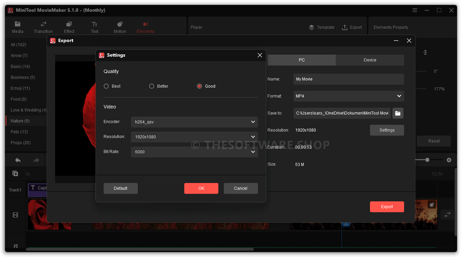Click the timeline zoom slider handle
This screenshot has height=257, width=462.
coord(427,160)
